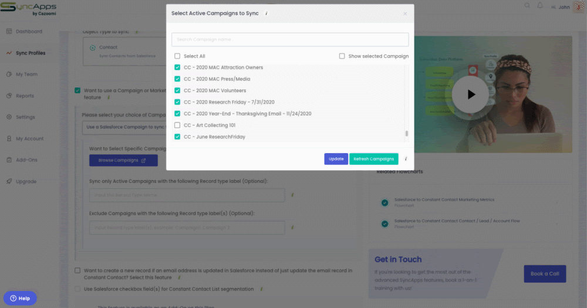
Task: Click the campaign list scrollbar thumb
Action: [x=407, y=133]
